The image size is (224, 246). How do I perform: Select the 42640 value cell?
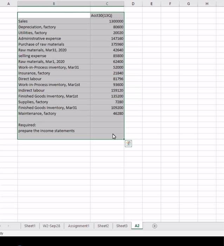(107, 50)
